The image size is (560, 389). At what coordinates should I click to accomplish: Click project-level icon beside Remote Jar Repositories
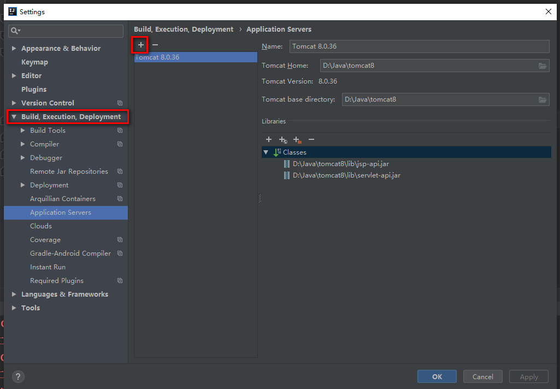(x=120, y=172)
